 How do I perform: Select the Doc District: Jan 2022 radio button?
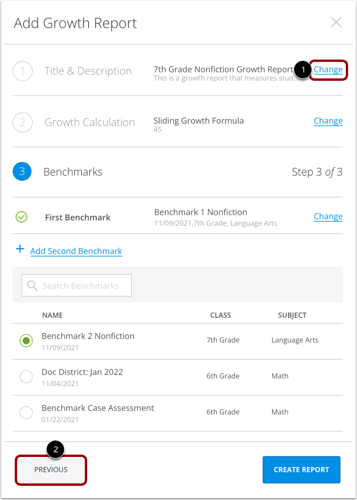tap(26, 377)
